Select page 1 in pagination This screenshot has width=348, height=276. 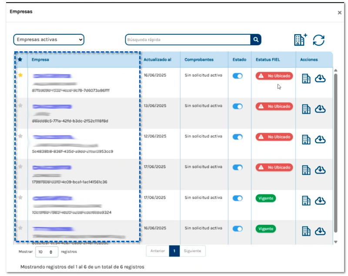tap(174, 251)
